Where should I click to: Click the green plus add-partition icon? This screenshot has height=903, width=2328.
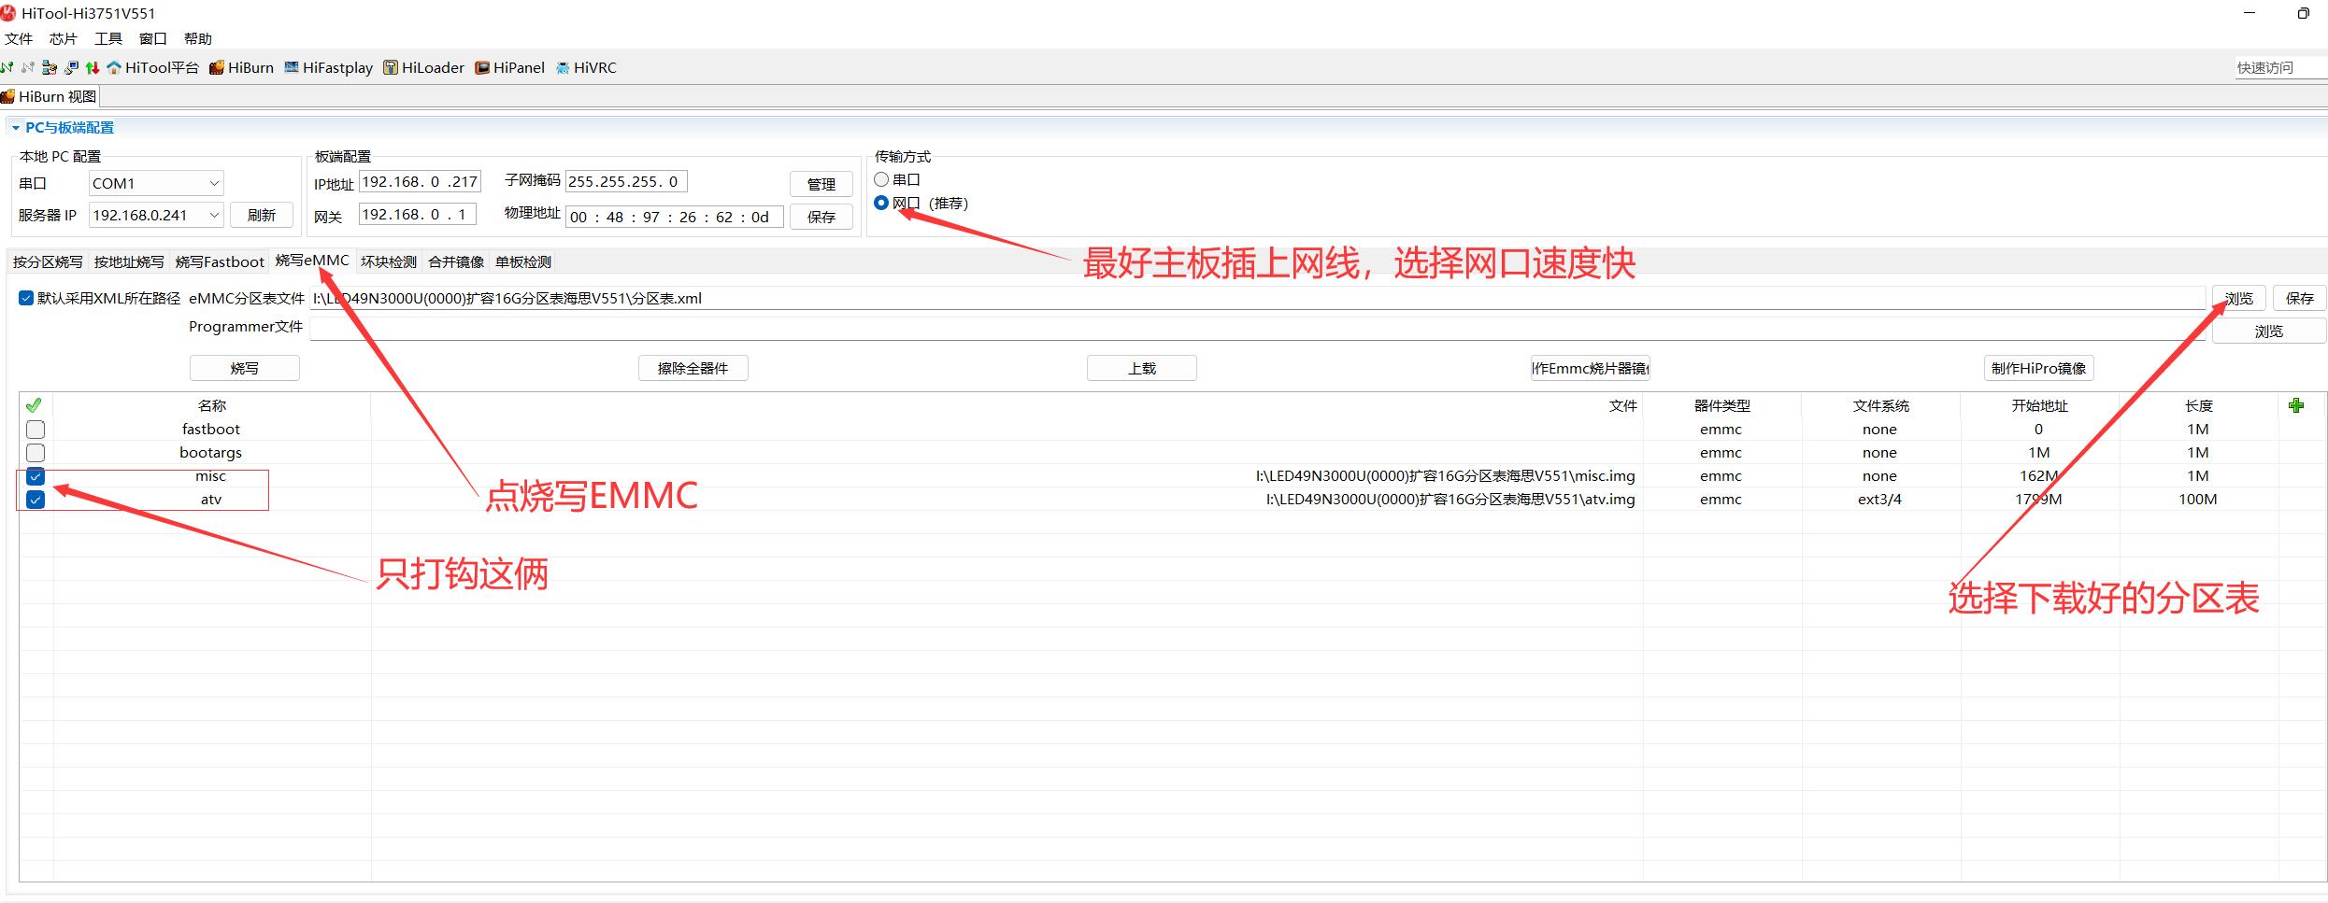click(x=2296, y=405)
